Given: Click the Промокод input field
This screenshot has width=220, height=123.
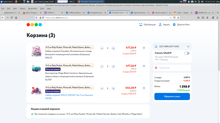Looking at the screenshot, I should click(x=174, y=68).
